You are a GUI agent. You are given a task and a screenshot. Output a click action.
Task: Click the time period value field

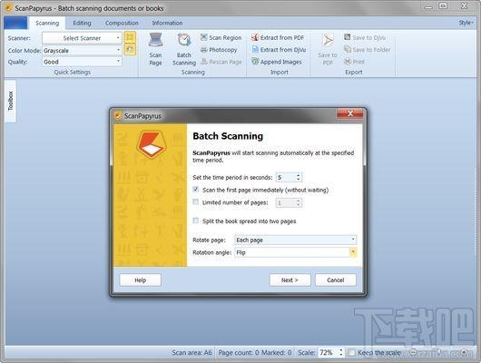[286, 177]
